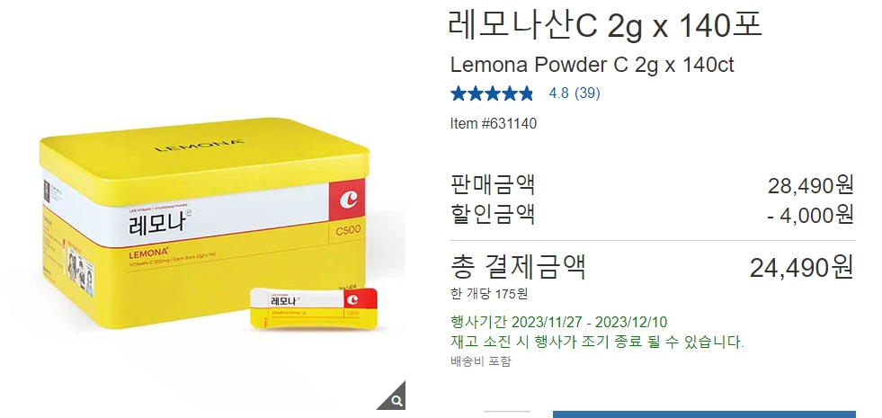Screen dimensions: 882x418
Task: Select the Item #631140 text
Action: pos(494,124)
